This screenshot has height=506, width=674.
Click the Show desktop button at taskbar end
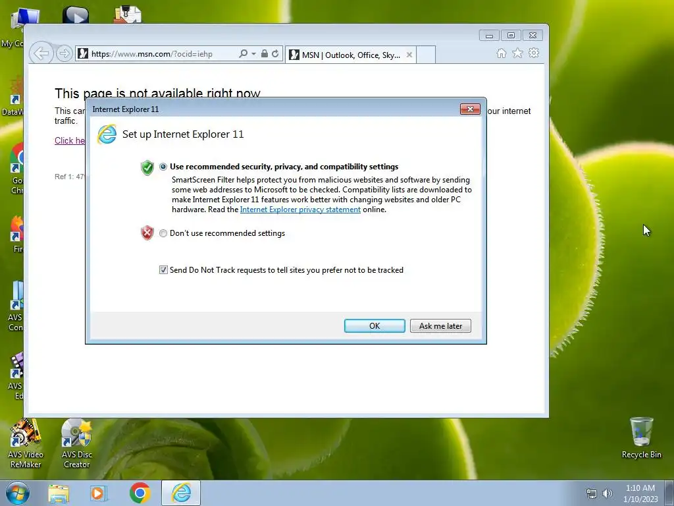(x=669, y=493)
